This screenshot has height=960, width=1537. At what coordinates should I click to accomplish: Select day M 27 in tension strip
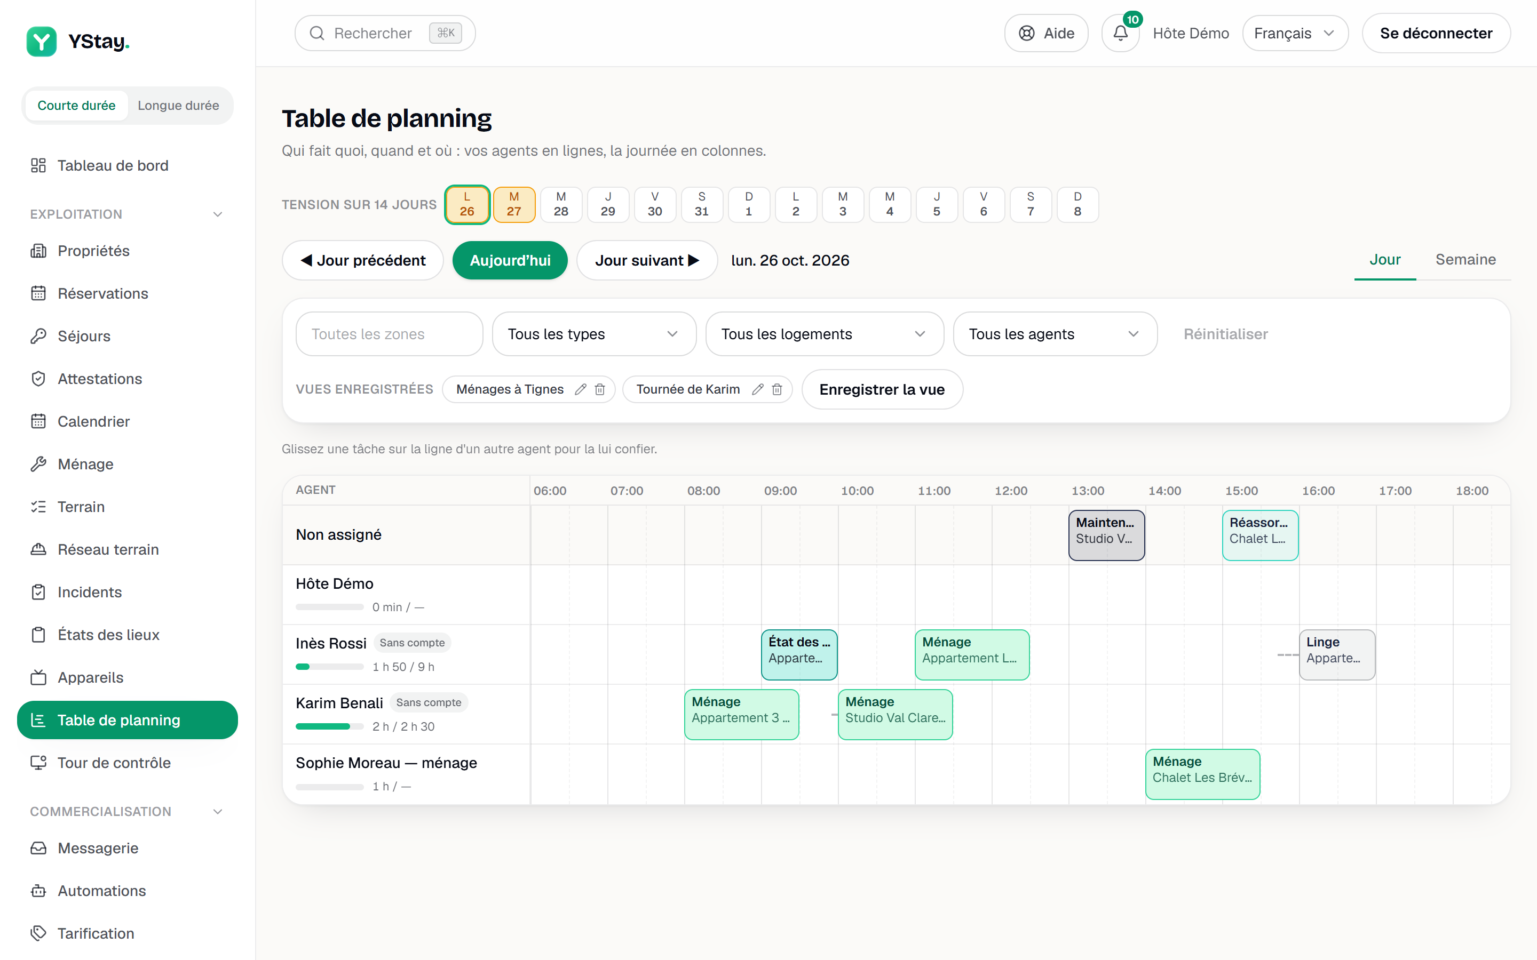point(514,204)
